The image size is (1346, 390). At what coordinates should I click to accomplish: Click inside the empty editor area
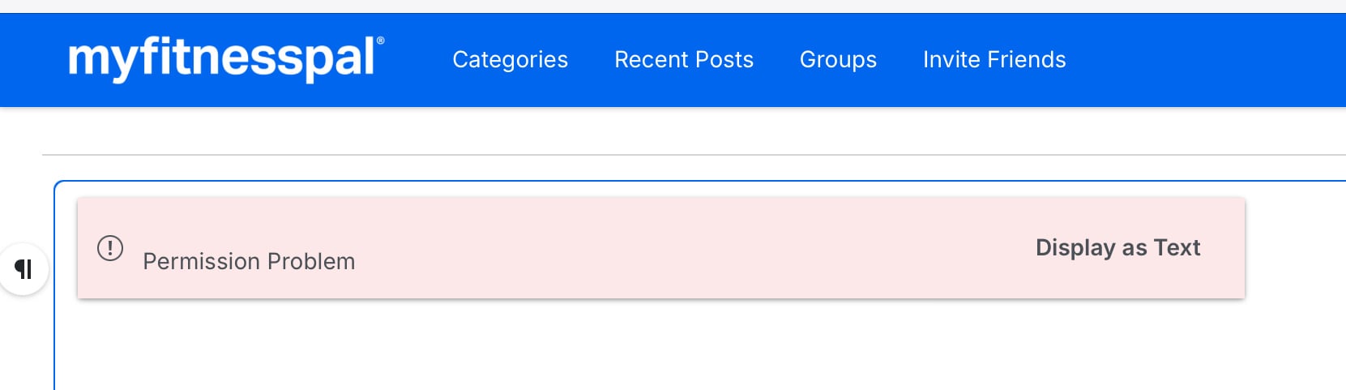[697, 345]
